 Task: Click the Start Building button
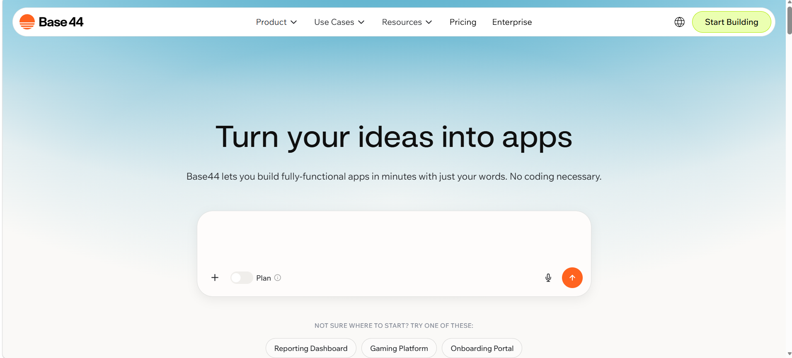[x=731, y=22]
